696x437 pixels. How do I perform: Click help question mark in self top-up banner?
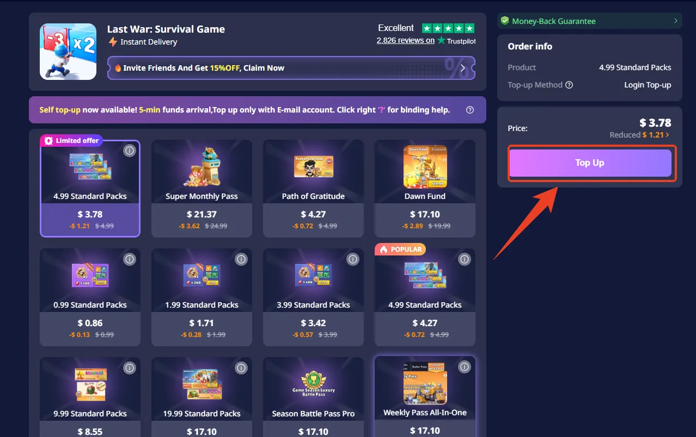(x=470, y=110)
